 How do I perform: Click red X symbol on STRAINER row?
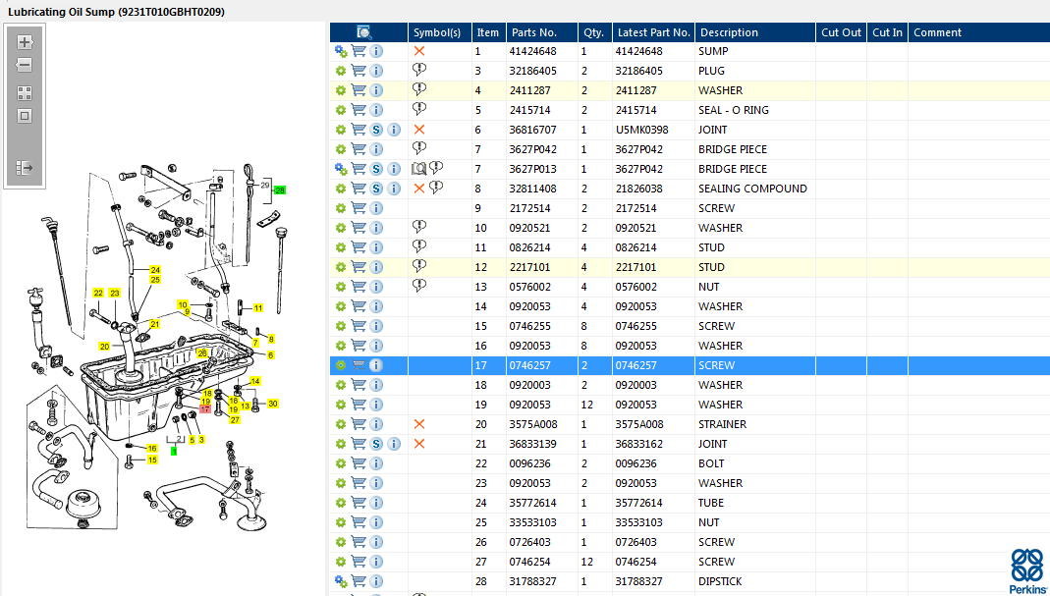pos(419,424)
